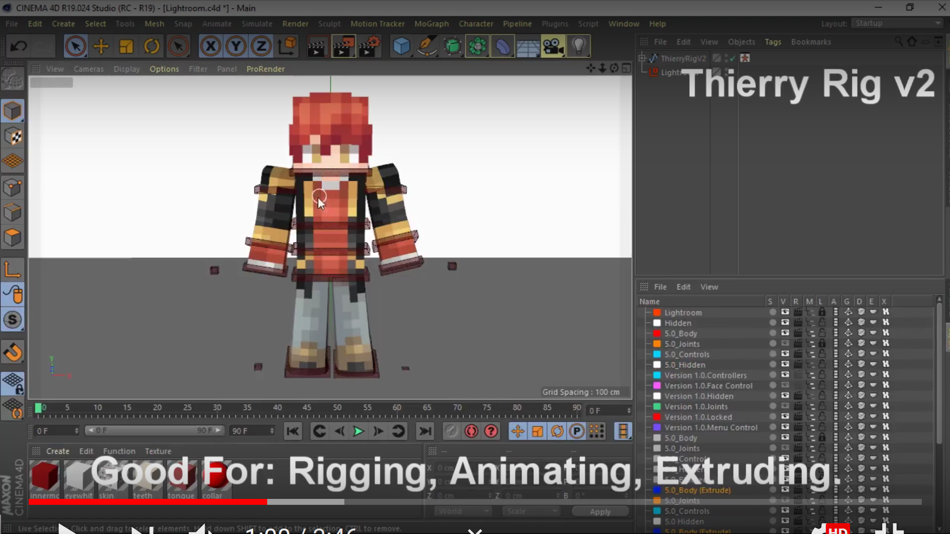The width and height of the screenshot is (950, 534).
Task: Expand the ThierryRigV2 tree item
Action: tap(642, 58)
